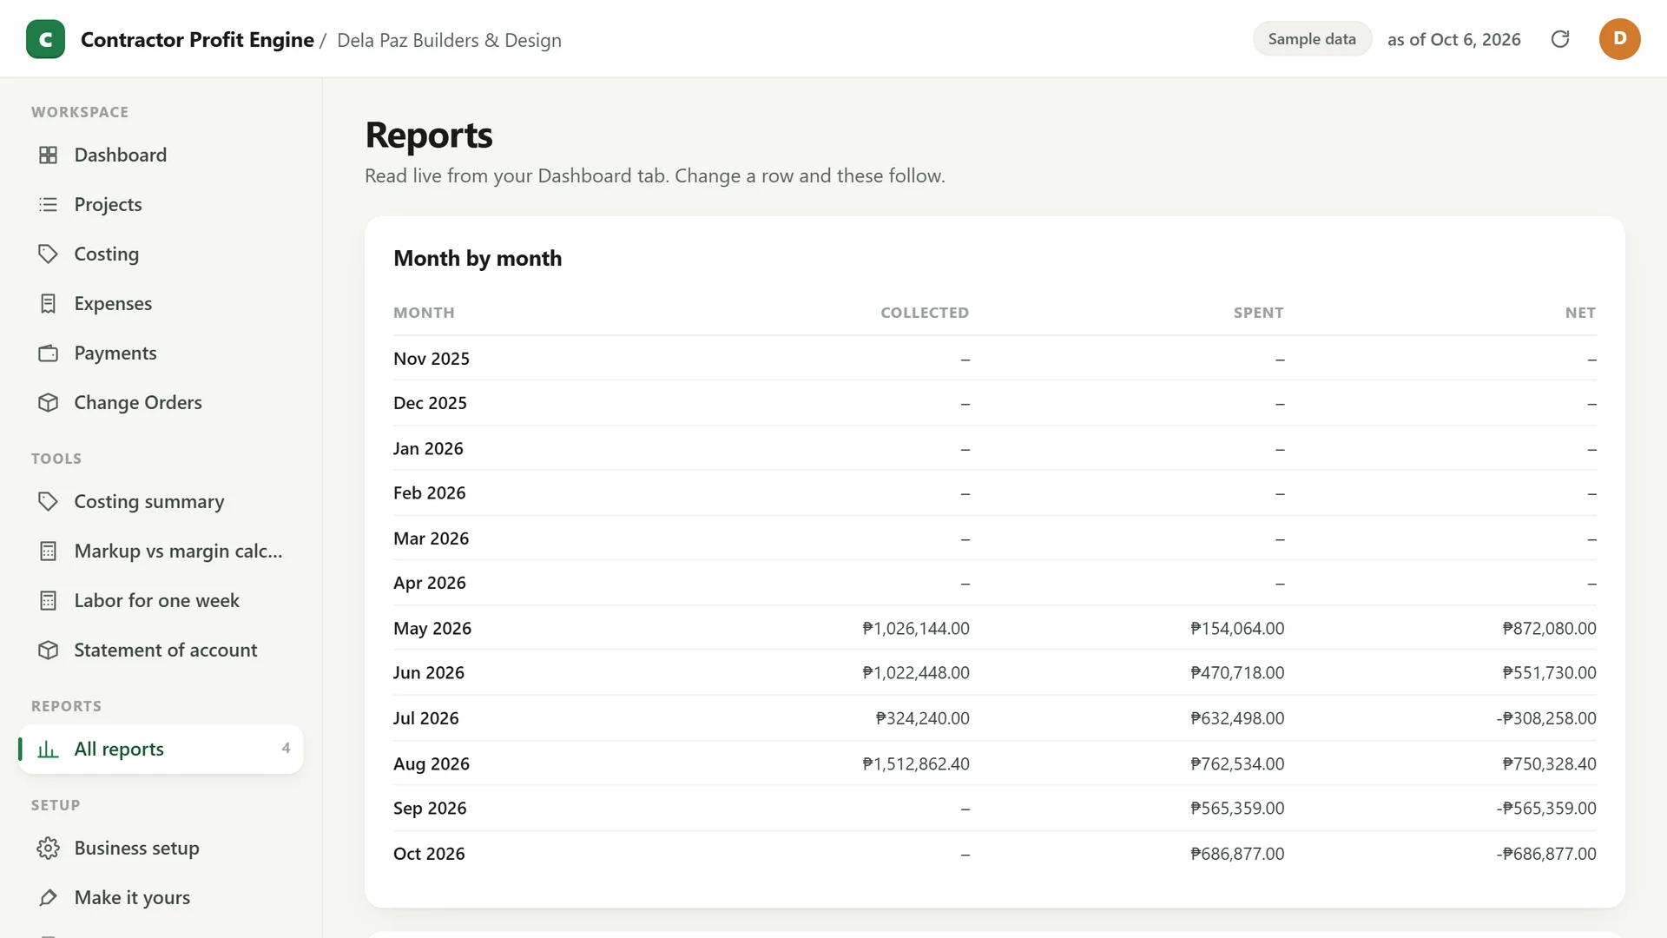
Task: Click the SPENT column header
Action: 1259,313
